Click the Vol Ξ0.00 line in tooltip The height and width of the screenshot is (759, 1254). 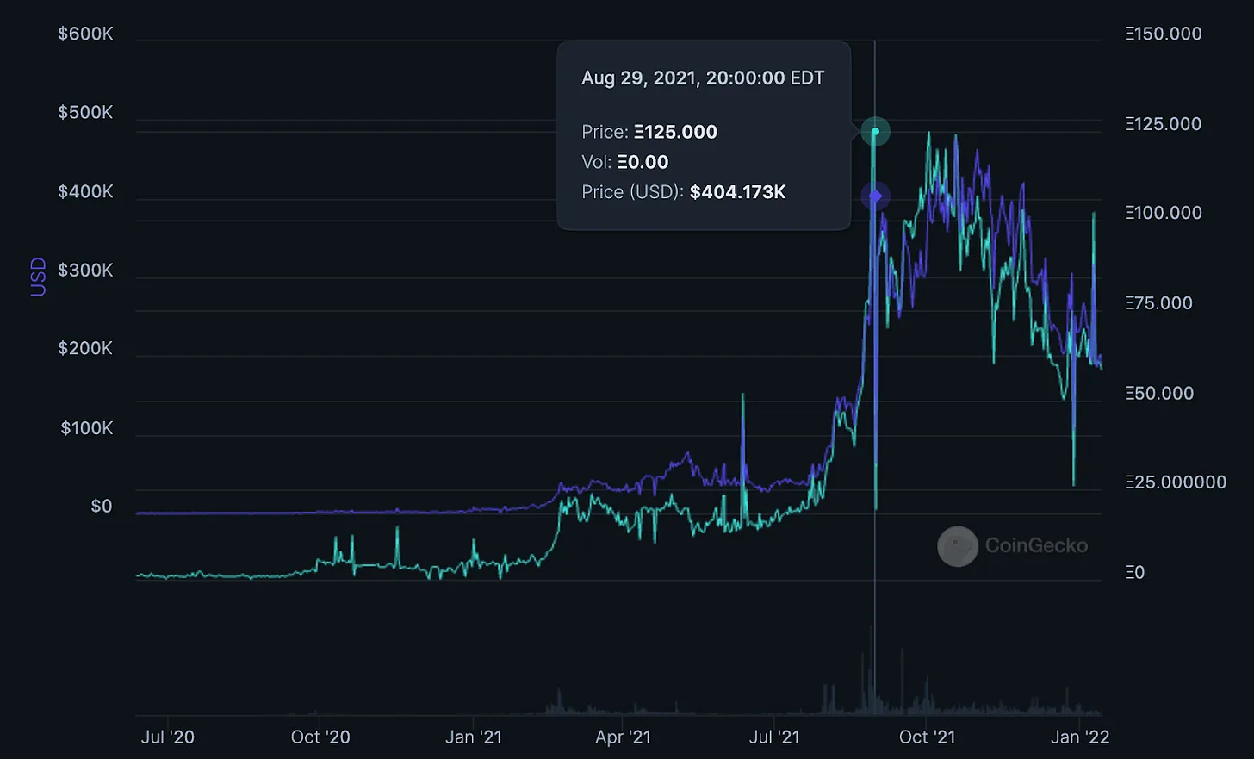[x=624, y=162]
